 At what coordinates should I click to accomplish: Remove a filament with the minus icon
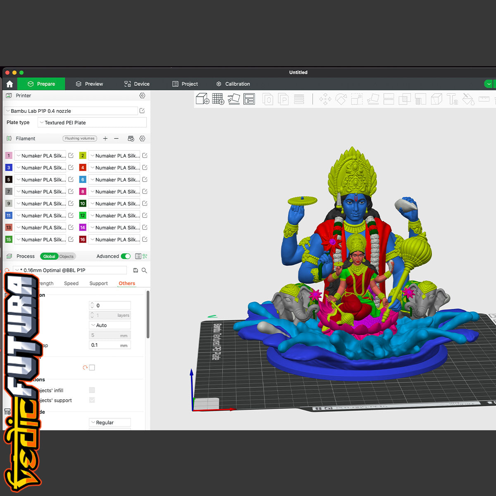tap(116, 138)
